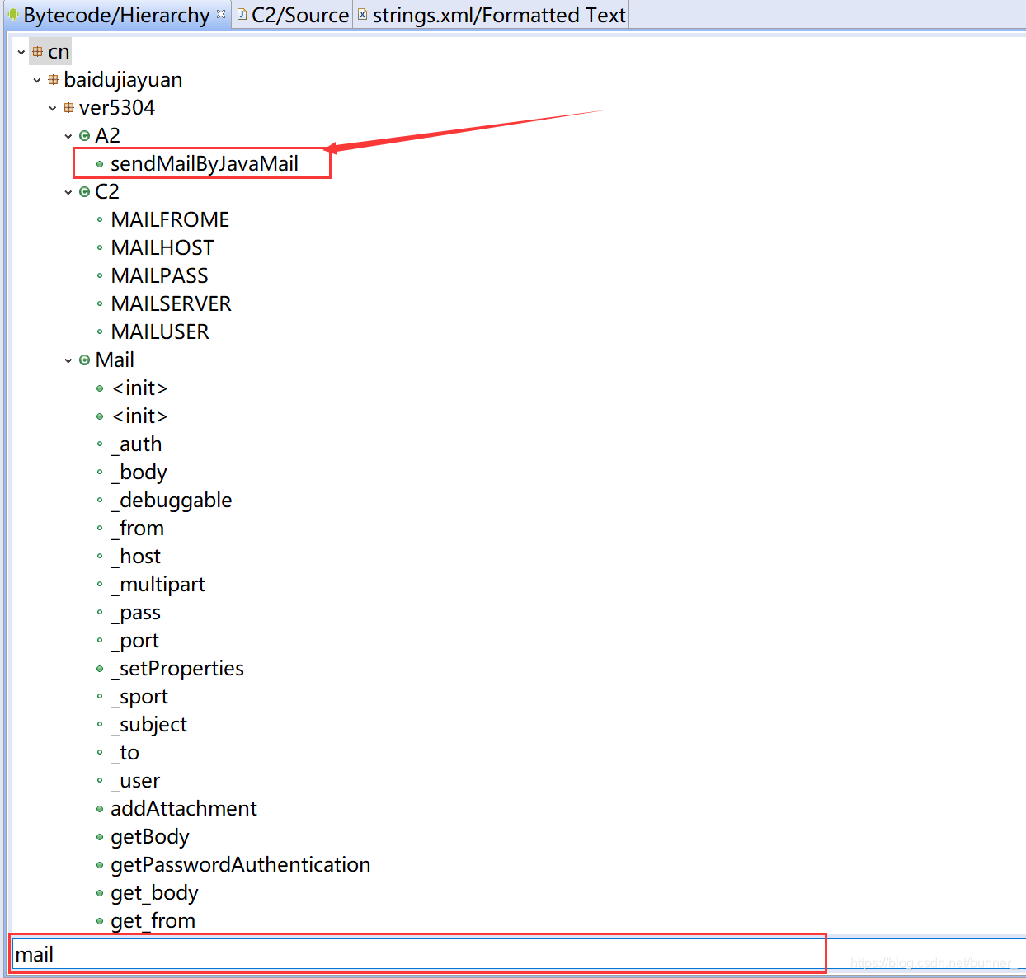This screenshot has width=1026, height=978.
Task: Select the MAILPASS field
Action: (x=160, y=275)
